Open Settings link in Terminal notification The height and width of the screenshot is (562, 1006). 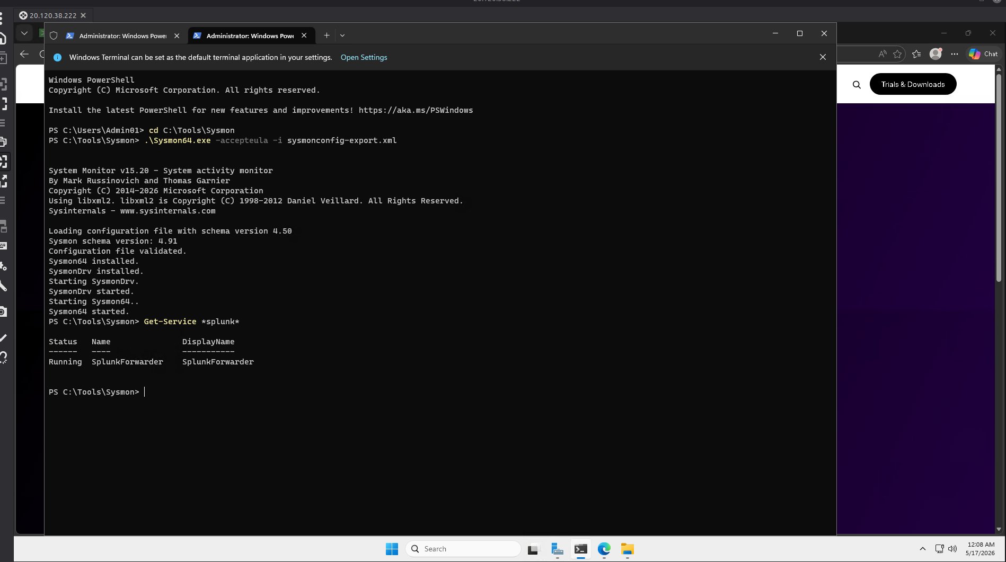pyautogui.click(x=364, y=57)
